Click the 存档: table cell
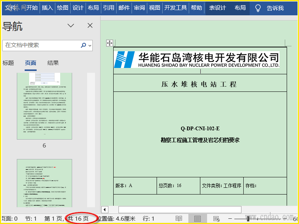The height and width of the screenshot is (224, 299). click(265, 186)
